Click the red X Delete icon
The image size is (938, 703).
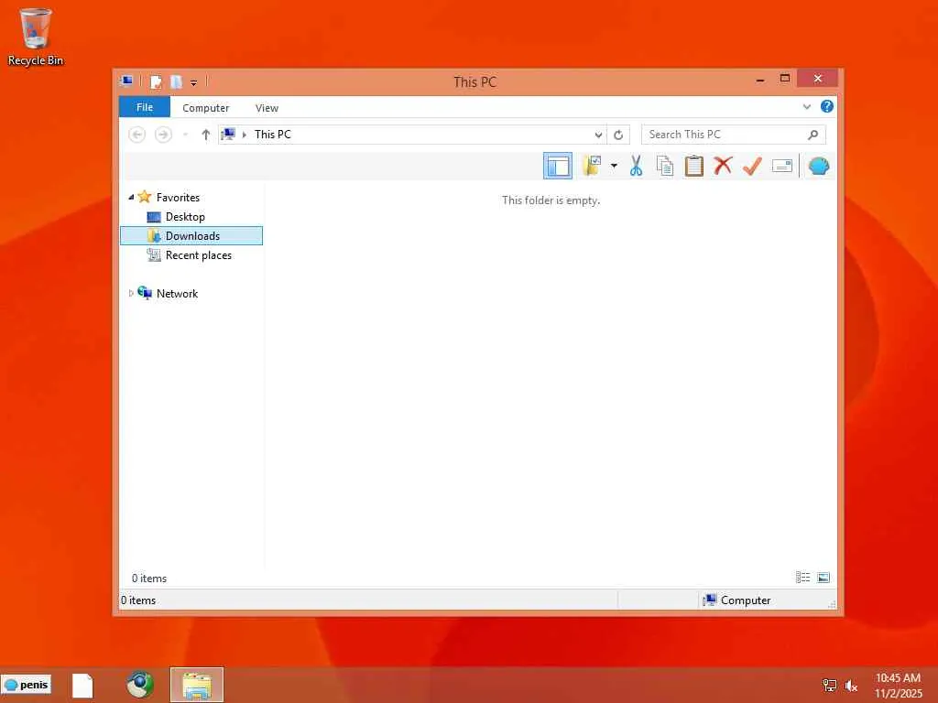point(723,166)
